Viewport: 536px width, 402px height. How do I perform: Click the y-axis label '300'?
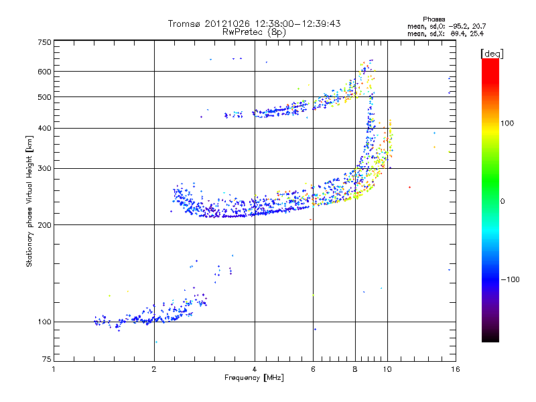44,169
